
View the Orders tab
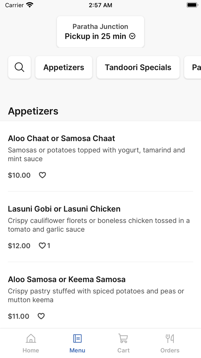(170, 343)
